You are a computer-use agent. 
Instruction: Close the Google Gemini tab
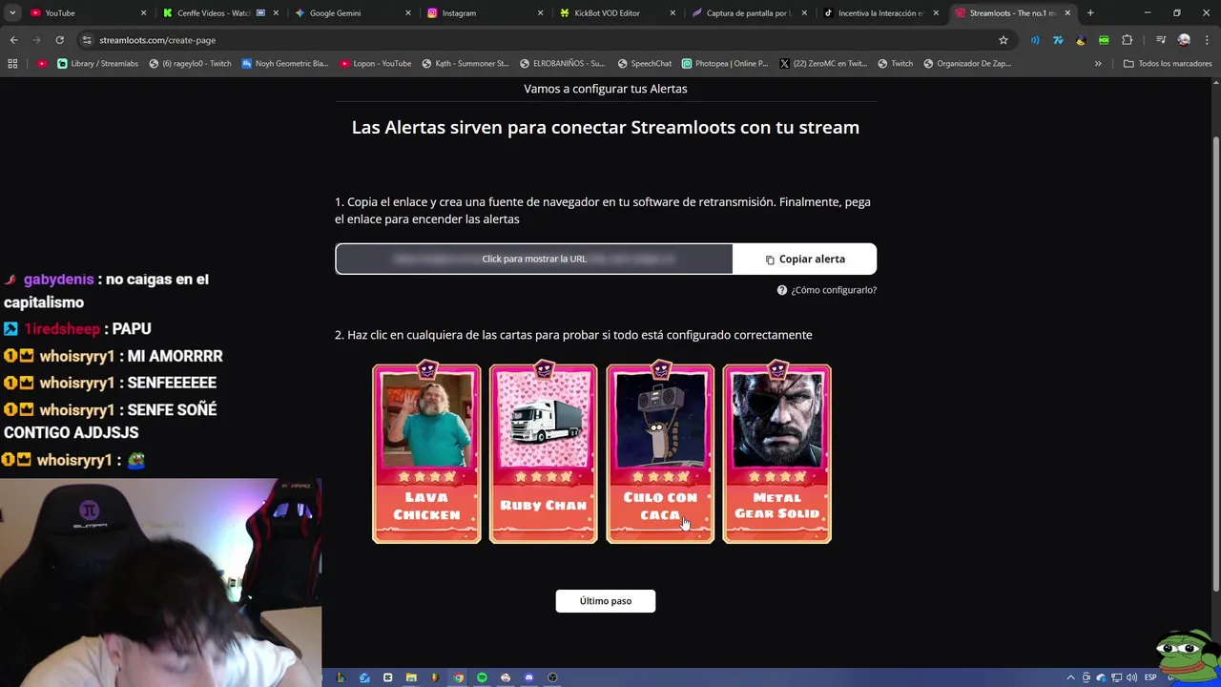(x=408, y=13)
